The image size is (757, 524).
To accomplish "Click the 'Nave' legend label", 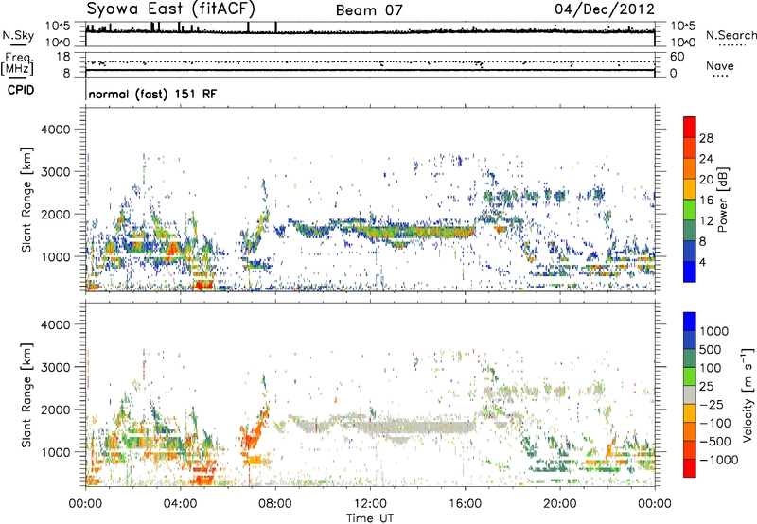I will coord(720,66).
